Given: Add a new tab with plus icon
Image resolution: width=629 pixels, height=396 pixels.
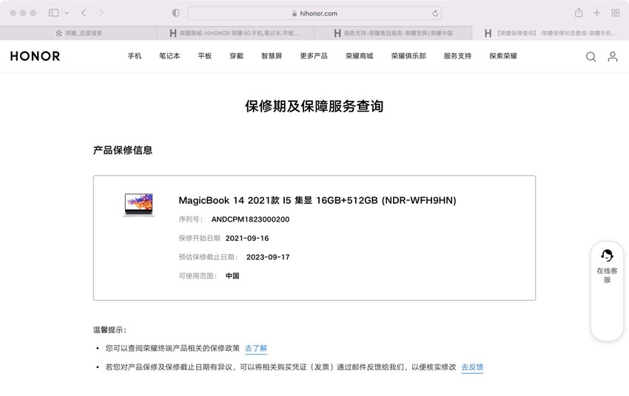Looking at the screenshot, I should click(x=597, y=13).
